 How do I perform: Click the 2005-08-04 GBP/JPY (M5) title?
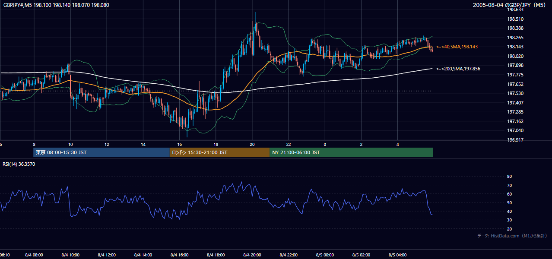pyautogui.click(x=509, y=5)
